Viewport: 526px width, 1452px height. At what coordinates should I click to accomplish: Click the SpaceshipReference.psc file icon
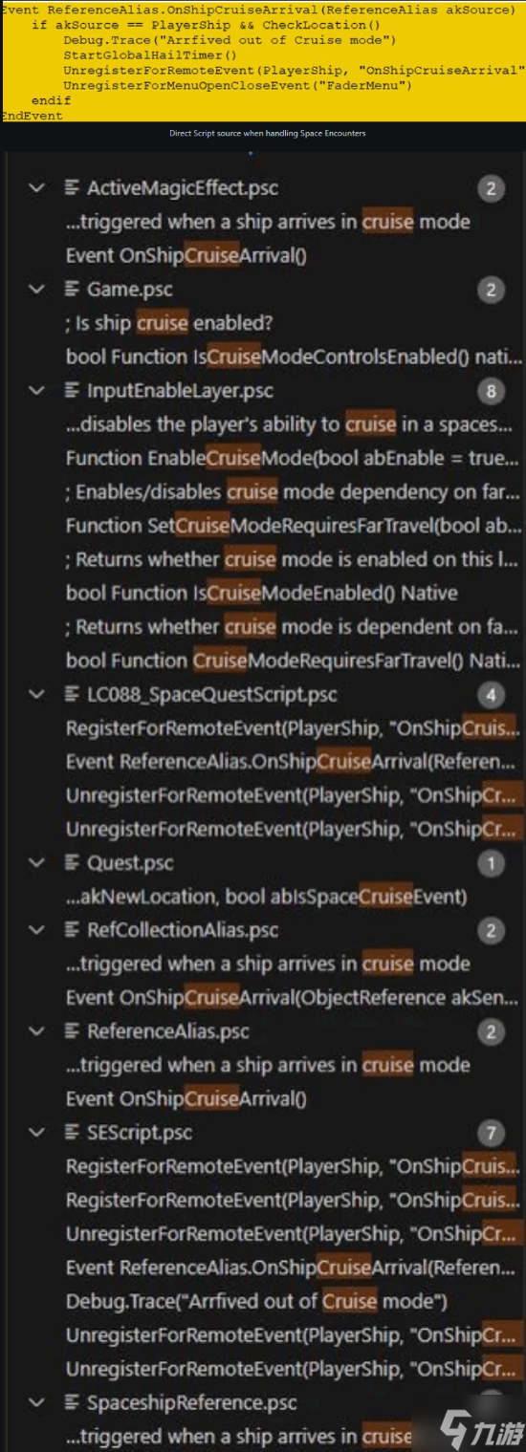click(72, 1402)
